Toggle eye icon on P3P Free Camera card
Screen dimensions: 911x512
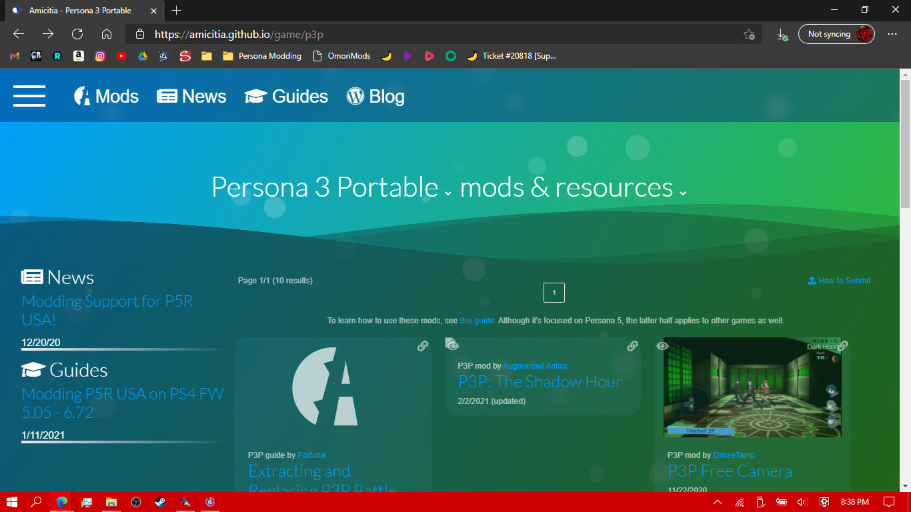point(662,346)
